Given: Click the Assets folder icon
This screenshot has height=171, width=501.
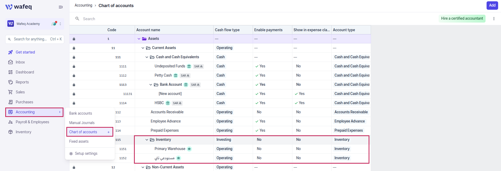Looking at the screenshot, I should [x=144, y=39].
